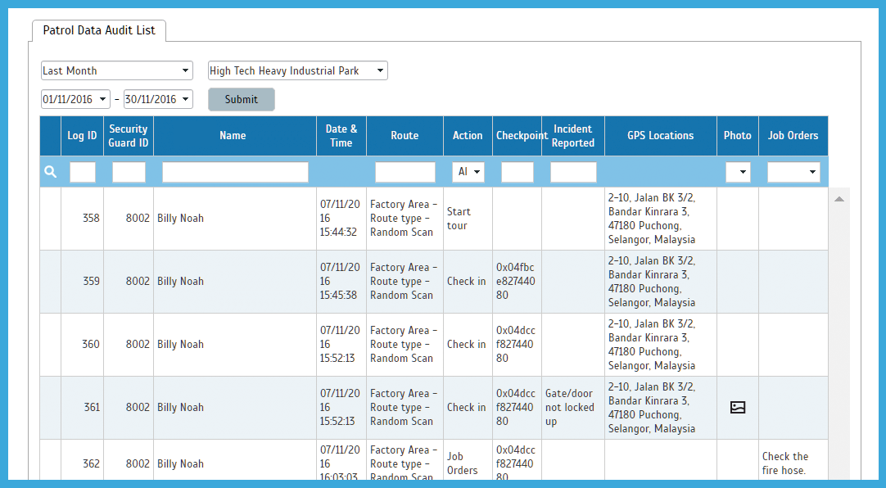Image resolution: width=886 pixels, height=488 pixels.
Task: Click Check in action for log 361
Action: coord(467,408)
